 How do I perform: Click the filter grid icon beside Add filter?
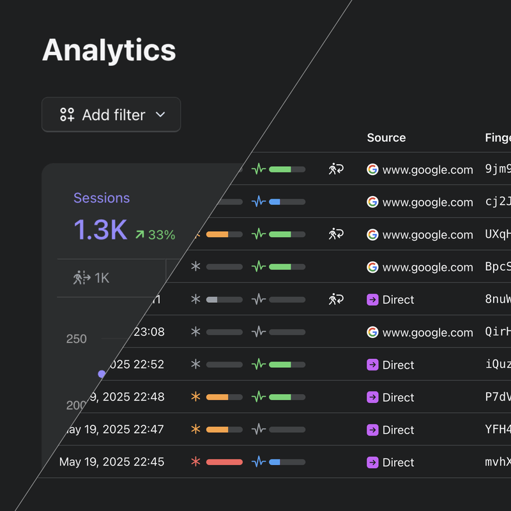click(67, 115)
